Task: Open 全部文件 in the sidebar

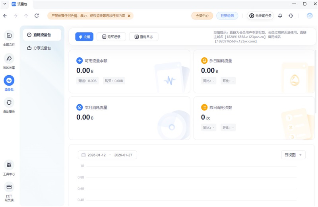Action: point(9,38)
